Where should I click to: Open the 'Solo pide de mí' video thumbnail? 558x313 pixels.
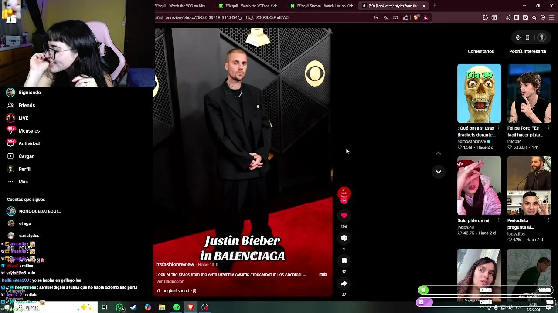(x=479, y=186)
